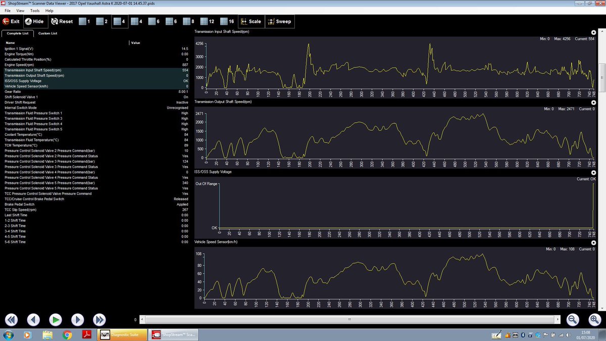The width and height of the screenshot is (606, 341).
Task: Toggle the Scale option
Action: tap(250, 22)
